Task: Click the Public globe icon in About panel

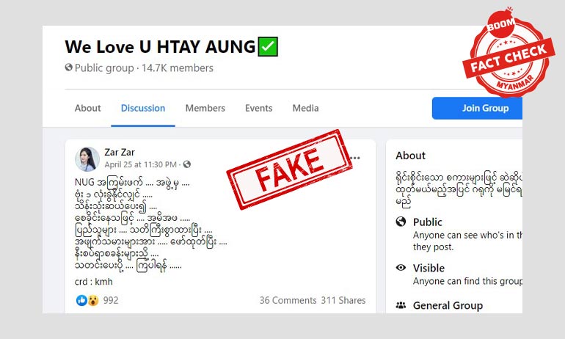Action: click(401, 222)
